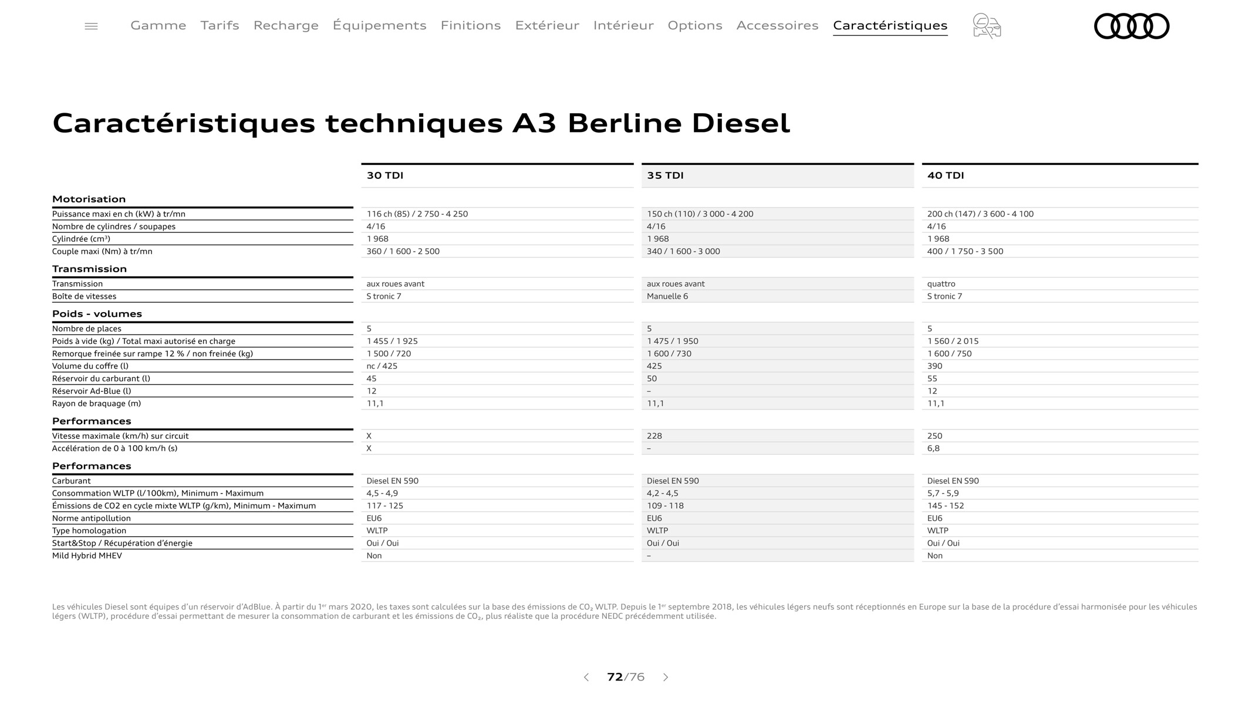Open the Extérieur tab
The height and width of the screenshot is (704, 1252).
pyautogui.click(x=547, y=25)
